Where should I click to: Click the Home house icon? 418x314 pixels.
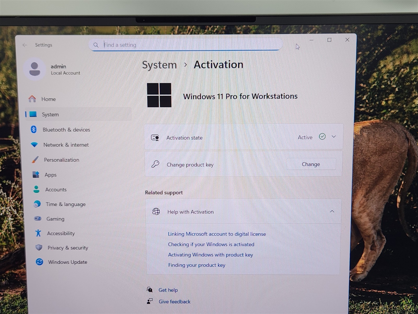32,99
